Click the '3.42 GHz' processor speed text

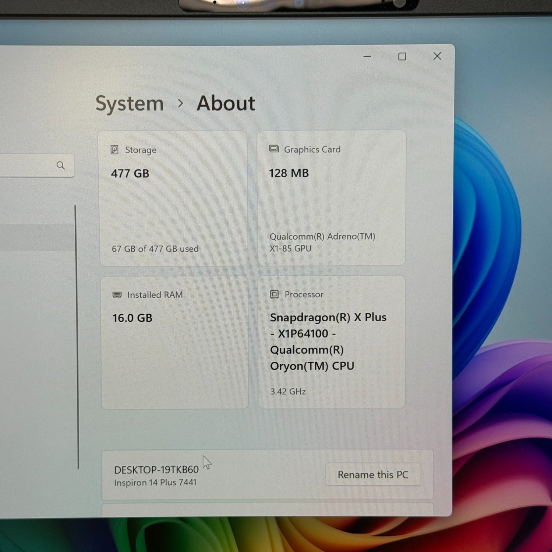(288, 392)
